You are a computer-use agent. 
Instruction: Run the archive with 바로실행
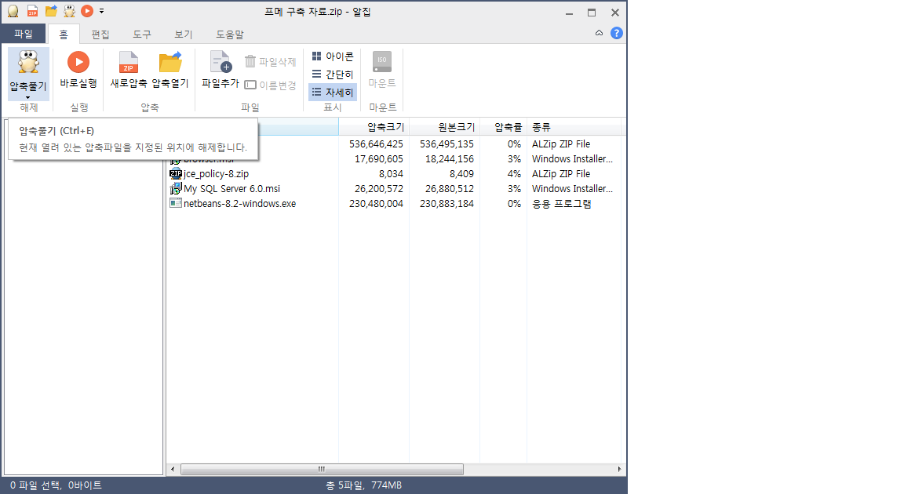click(78, 71)
